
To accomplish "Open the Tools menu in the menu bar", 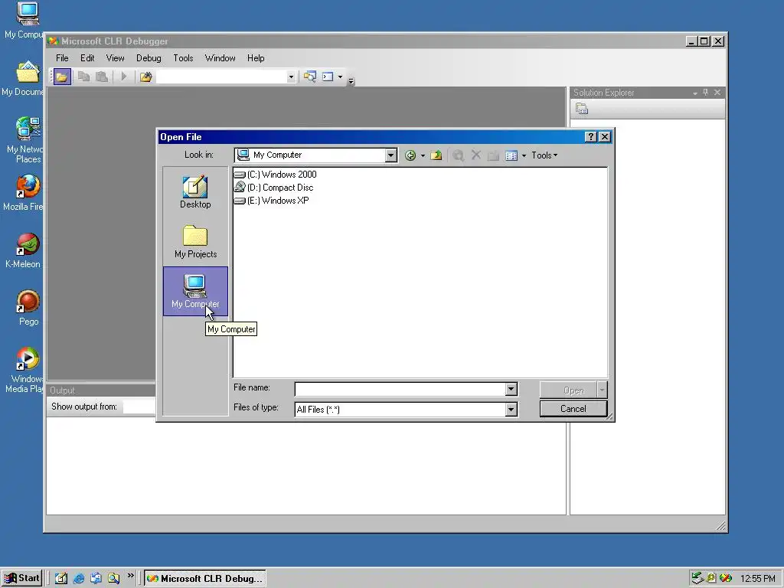I will [x=183, y=58].
